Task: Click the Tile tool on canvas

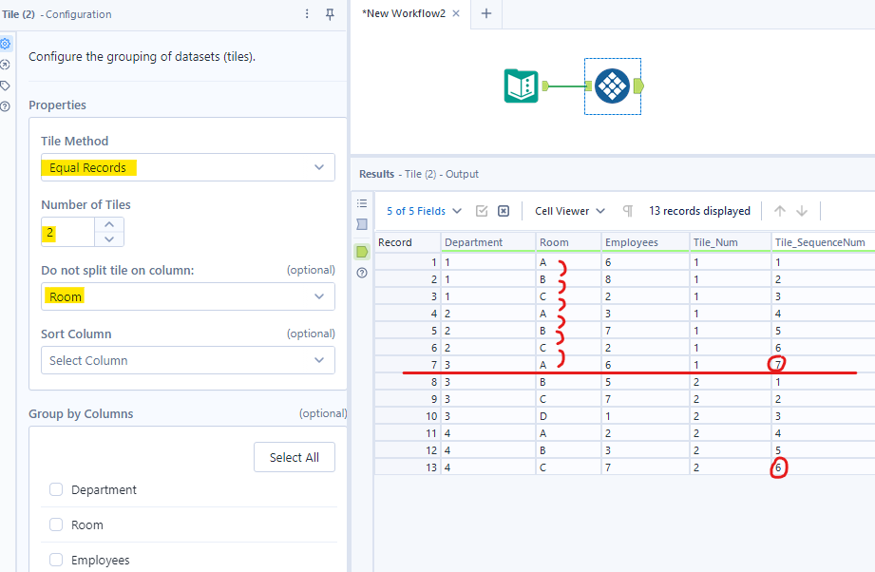Action: tap(612, 86)
